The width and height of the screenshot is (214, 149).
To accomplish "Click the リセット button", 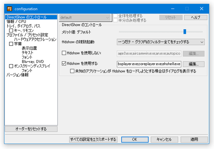I will 171,17.
